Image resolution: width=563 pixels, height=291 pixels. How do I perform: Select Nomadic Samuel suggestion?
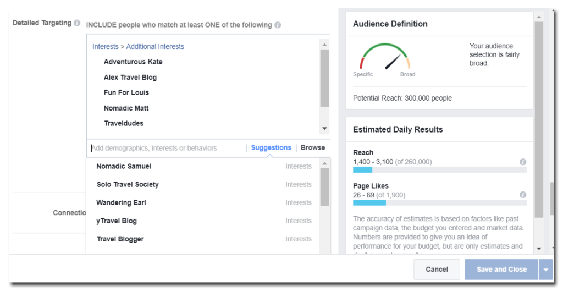coord(203,166)
